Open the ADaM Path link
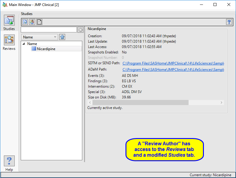Image resolution: width=236 pixels, height=178 pixels. click(x=173, y=70)
